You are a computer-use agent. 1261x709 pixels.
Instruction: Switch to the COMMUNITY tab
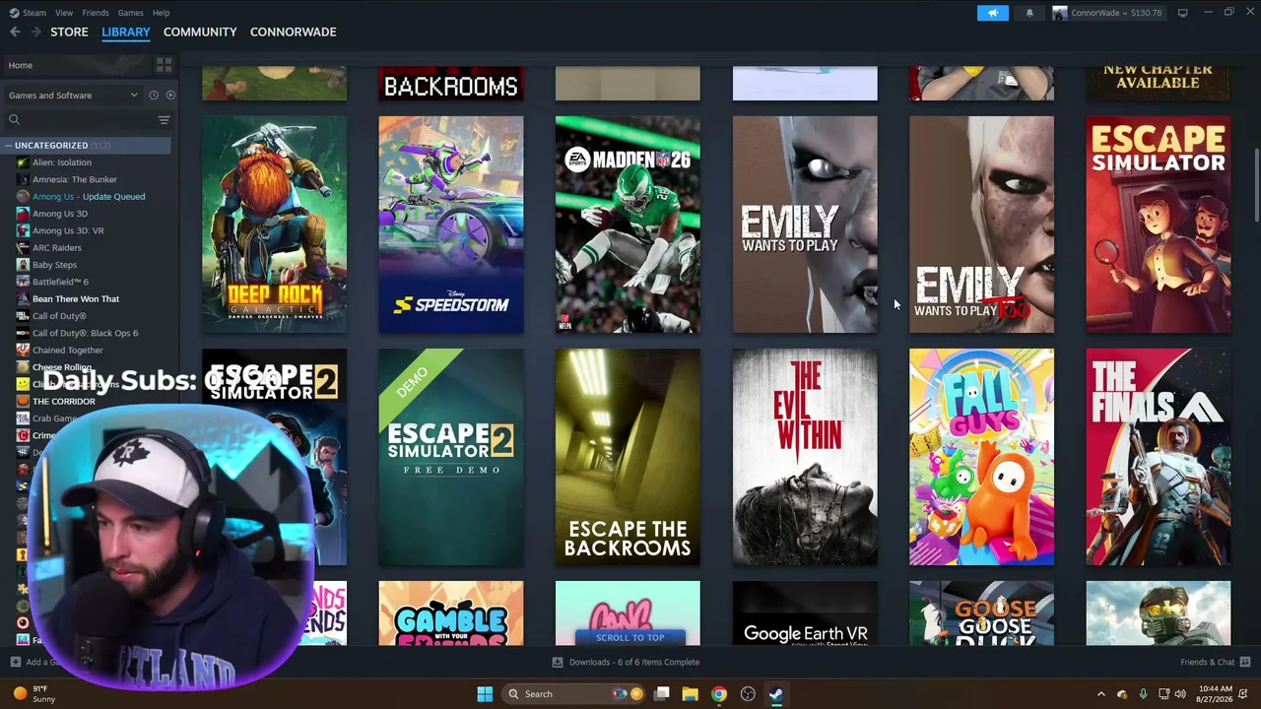(x=200, y=32)
